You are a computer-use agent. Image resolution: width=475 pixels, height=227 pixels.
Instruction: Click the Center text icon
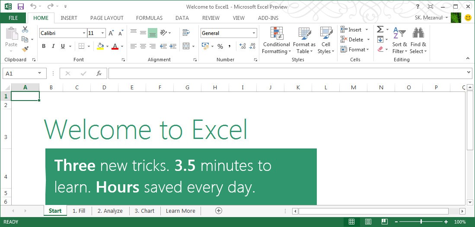click(143, 46)
